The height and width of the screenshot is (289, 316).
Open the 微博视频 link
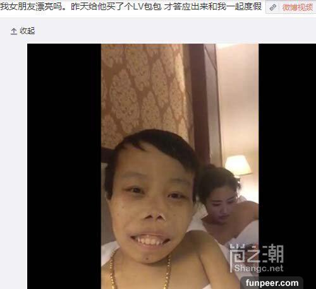click(298, 8)
